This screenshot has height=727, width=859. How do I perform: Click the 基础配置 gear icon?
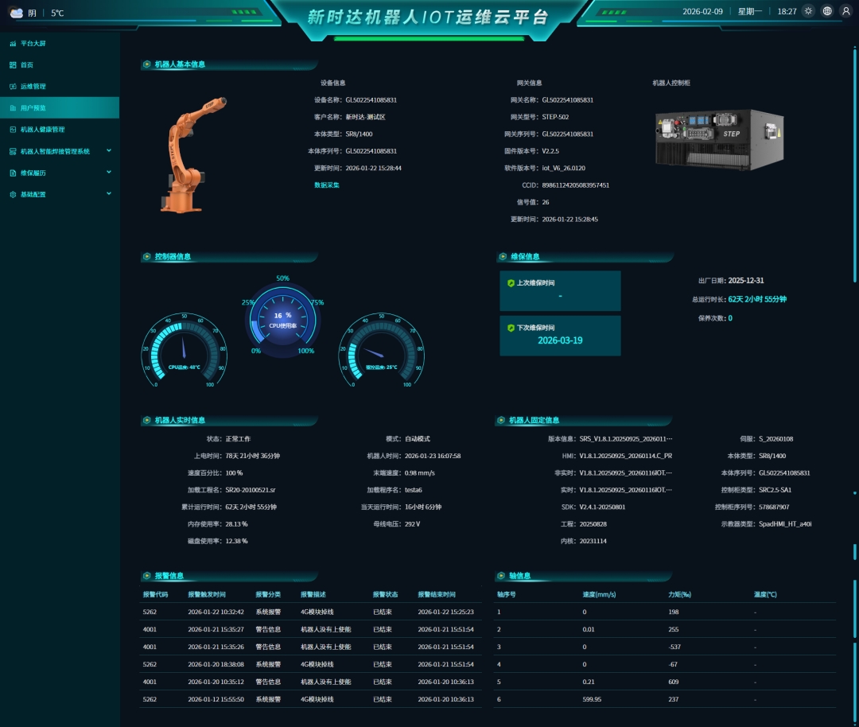point(14,195)
